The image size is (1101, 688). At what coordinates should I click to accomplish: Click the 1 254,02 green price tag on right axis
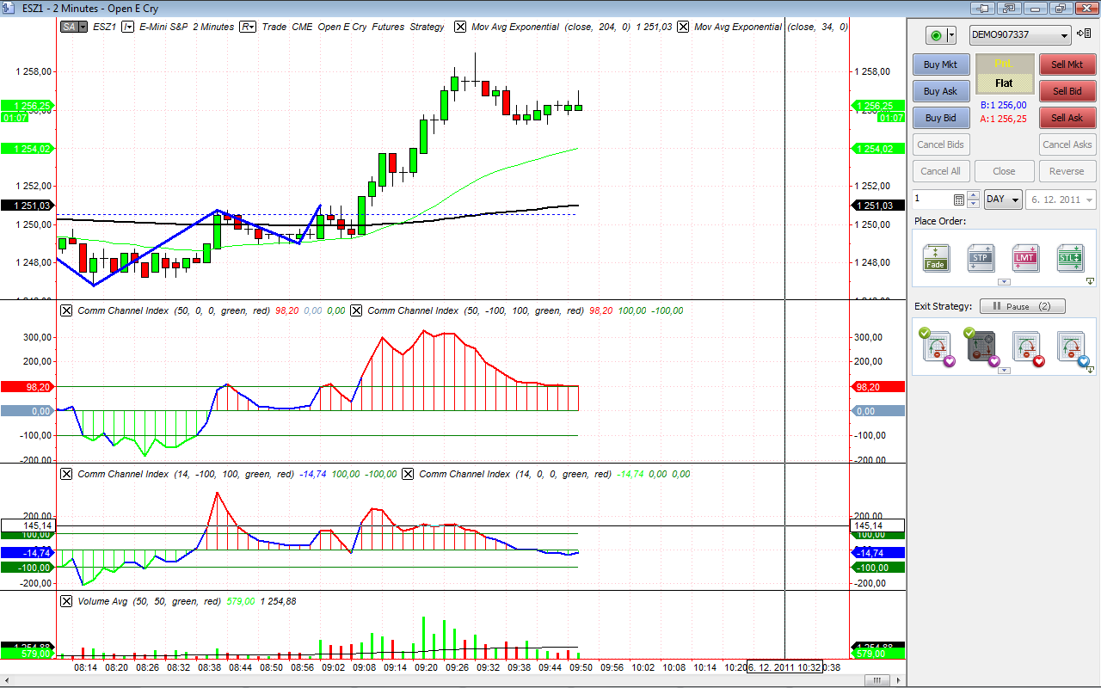[877, 149]
